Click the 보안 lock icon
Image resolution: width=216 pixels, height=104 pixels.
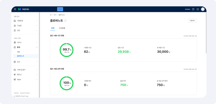tap(15, 30)
